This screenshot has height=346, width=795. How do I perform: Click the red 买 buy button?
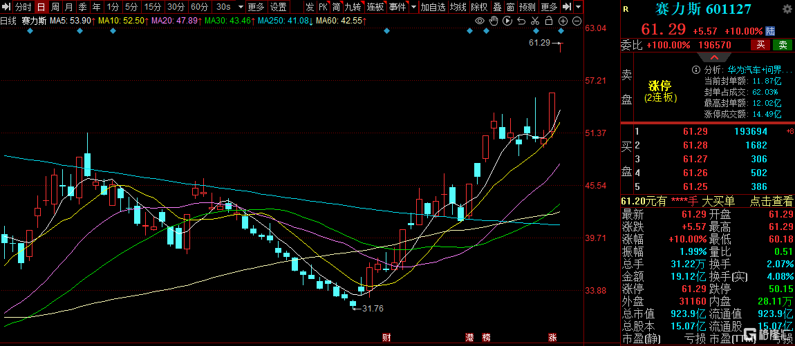pyautogui.click(x=760, y=45)
